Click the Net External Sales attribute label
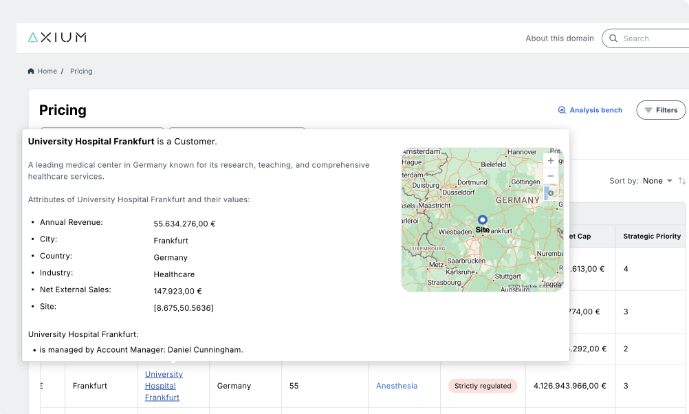Image resolution: width=689 pixels, height=414 pixels. tap(76, 290)
